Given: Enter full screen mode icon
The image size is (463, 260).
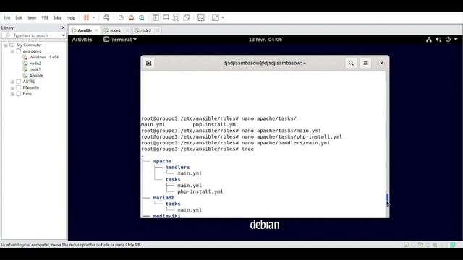Looking at the screenshot, I should tap(177, 17).
